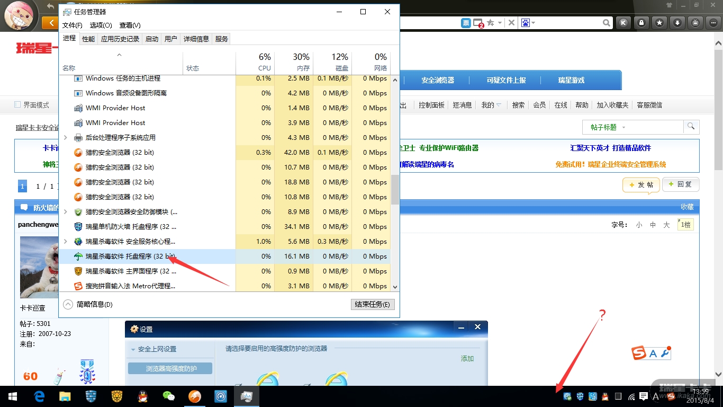Click the Sogou floating bar wrench icon
This screenshot has width=723, height=407.
click(665, 353)
